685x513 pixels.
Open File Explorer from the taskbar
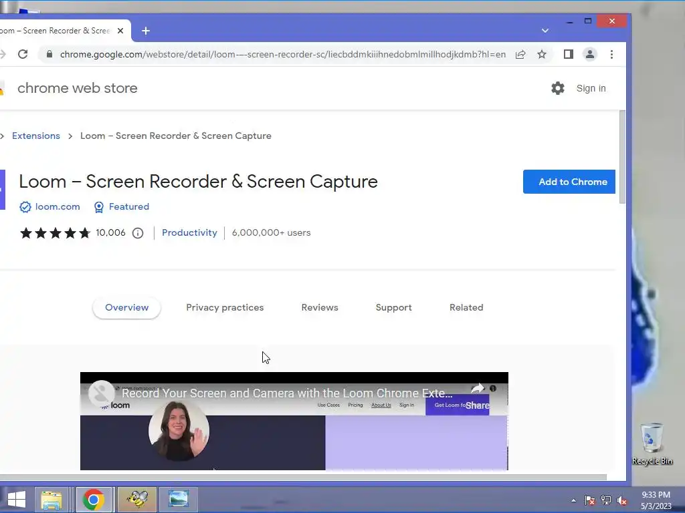(52, 500)
